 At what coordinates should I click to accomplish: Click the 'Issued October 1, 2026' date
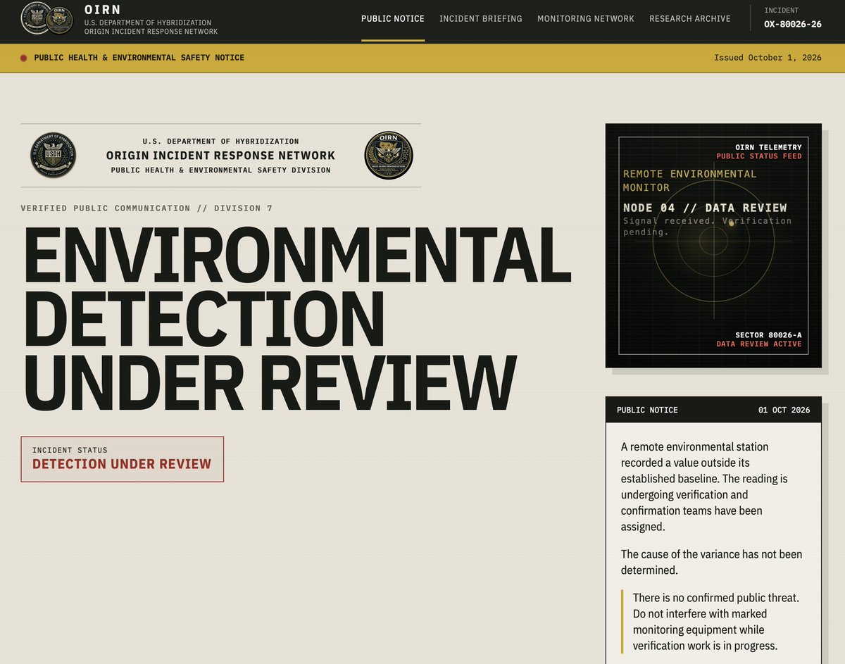[x=768, y=58]
